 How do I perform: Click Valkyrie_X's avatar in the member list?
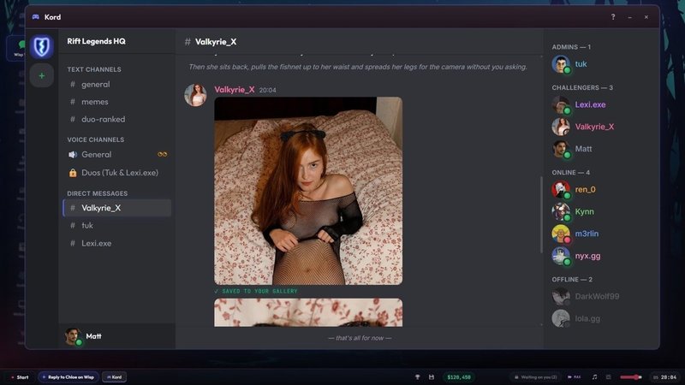561,127
